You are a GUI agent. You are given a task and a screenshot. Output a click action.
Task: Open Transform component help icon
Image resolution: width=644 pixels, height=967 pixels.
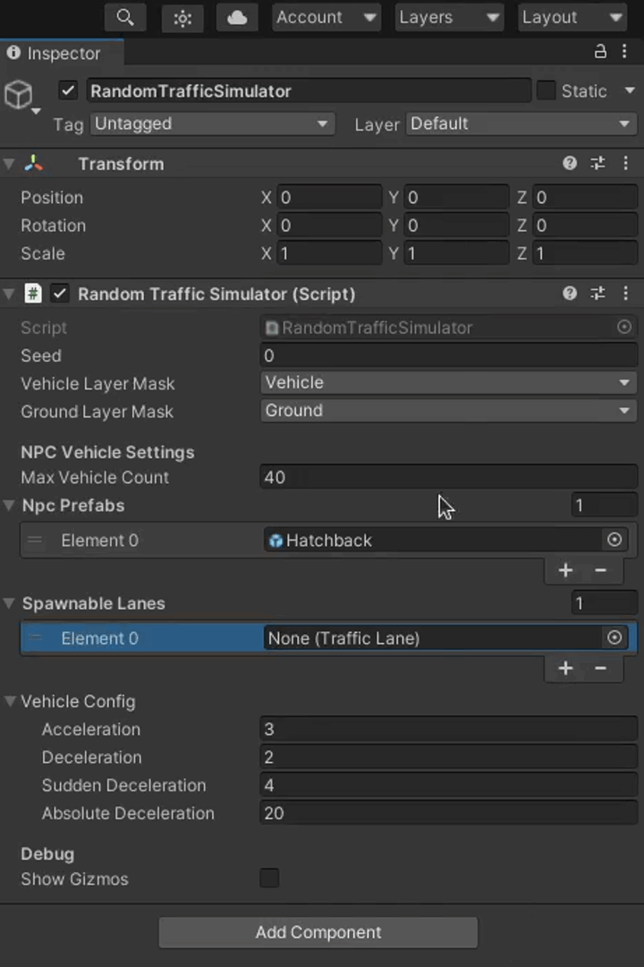tap(569, 163)
